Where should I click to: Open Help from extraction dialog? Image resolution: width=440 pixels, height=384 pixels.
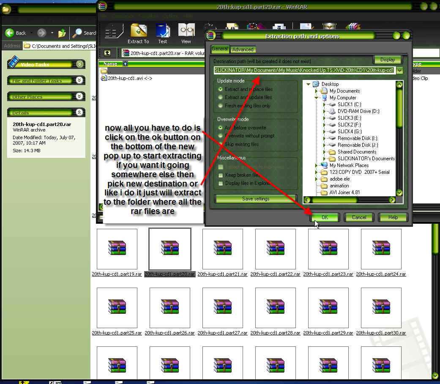click(x=393, y=217)
